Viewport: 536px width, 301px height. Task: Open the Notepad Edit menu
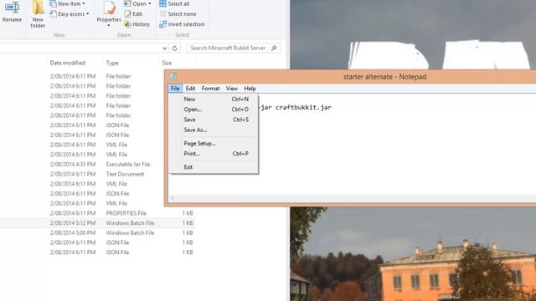[190, 89]
